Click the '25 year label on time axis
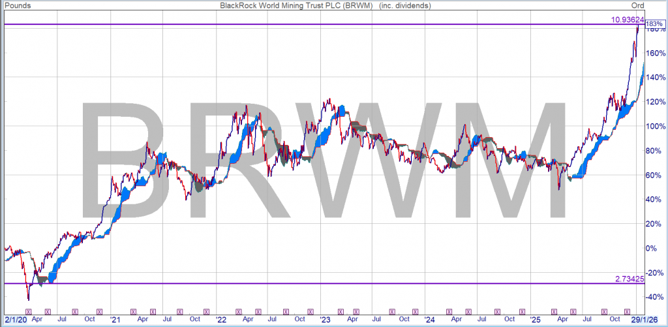Screen dimensions: 668x327 tap(536, 320)
